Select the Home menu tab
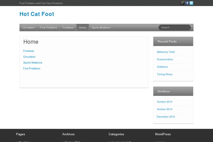Image resolution: width=213 pixels, height=142 pixels. tap(82, 27)
